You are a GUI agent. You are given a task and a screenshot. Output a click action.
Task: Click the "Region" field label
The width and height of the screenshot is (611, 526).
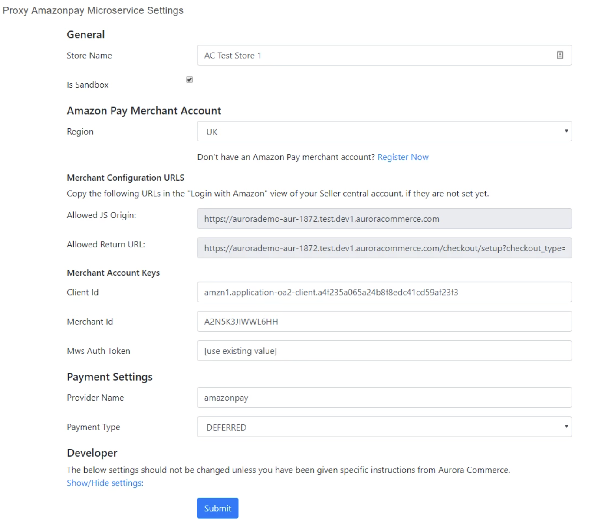(80, 131)
